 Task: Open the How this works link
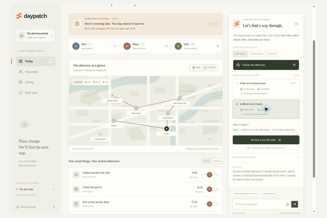click(35, 207)
